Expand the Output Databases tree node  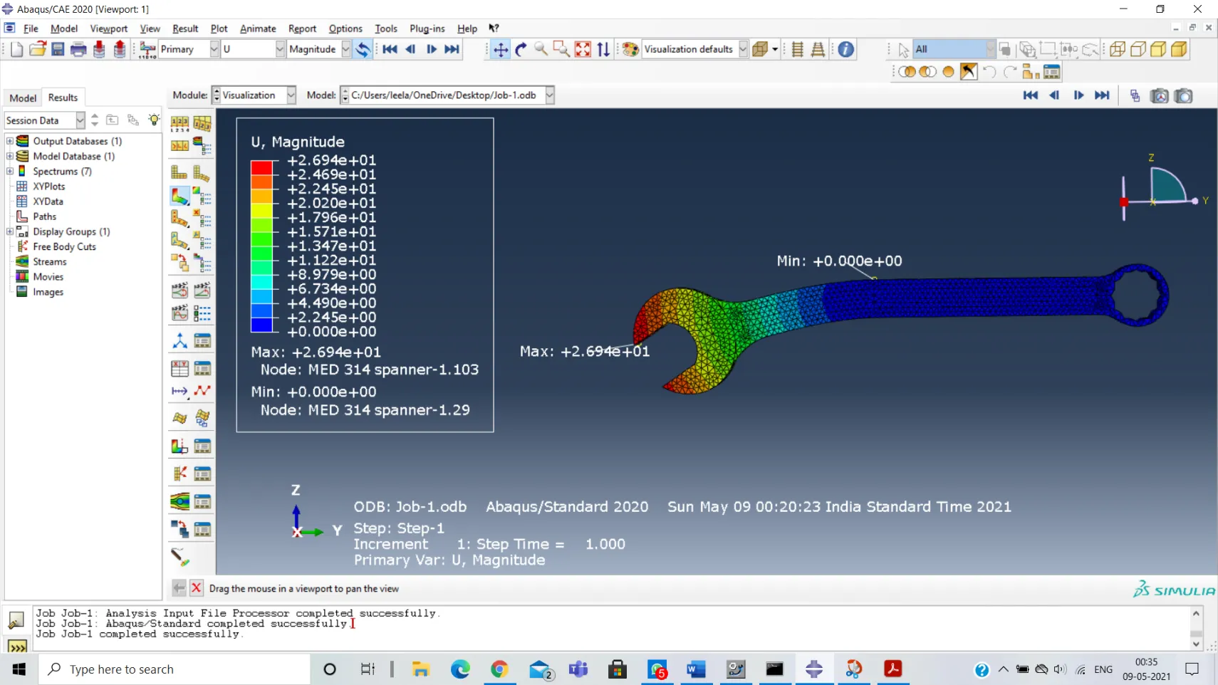(10, 141)
